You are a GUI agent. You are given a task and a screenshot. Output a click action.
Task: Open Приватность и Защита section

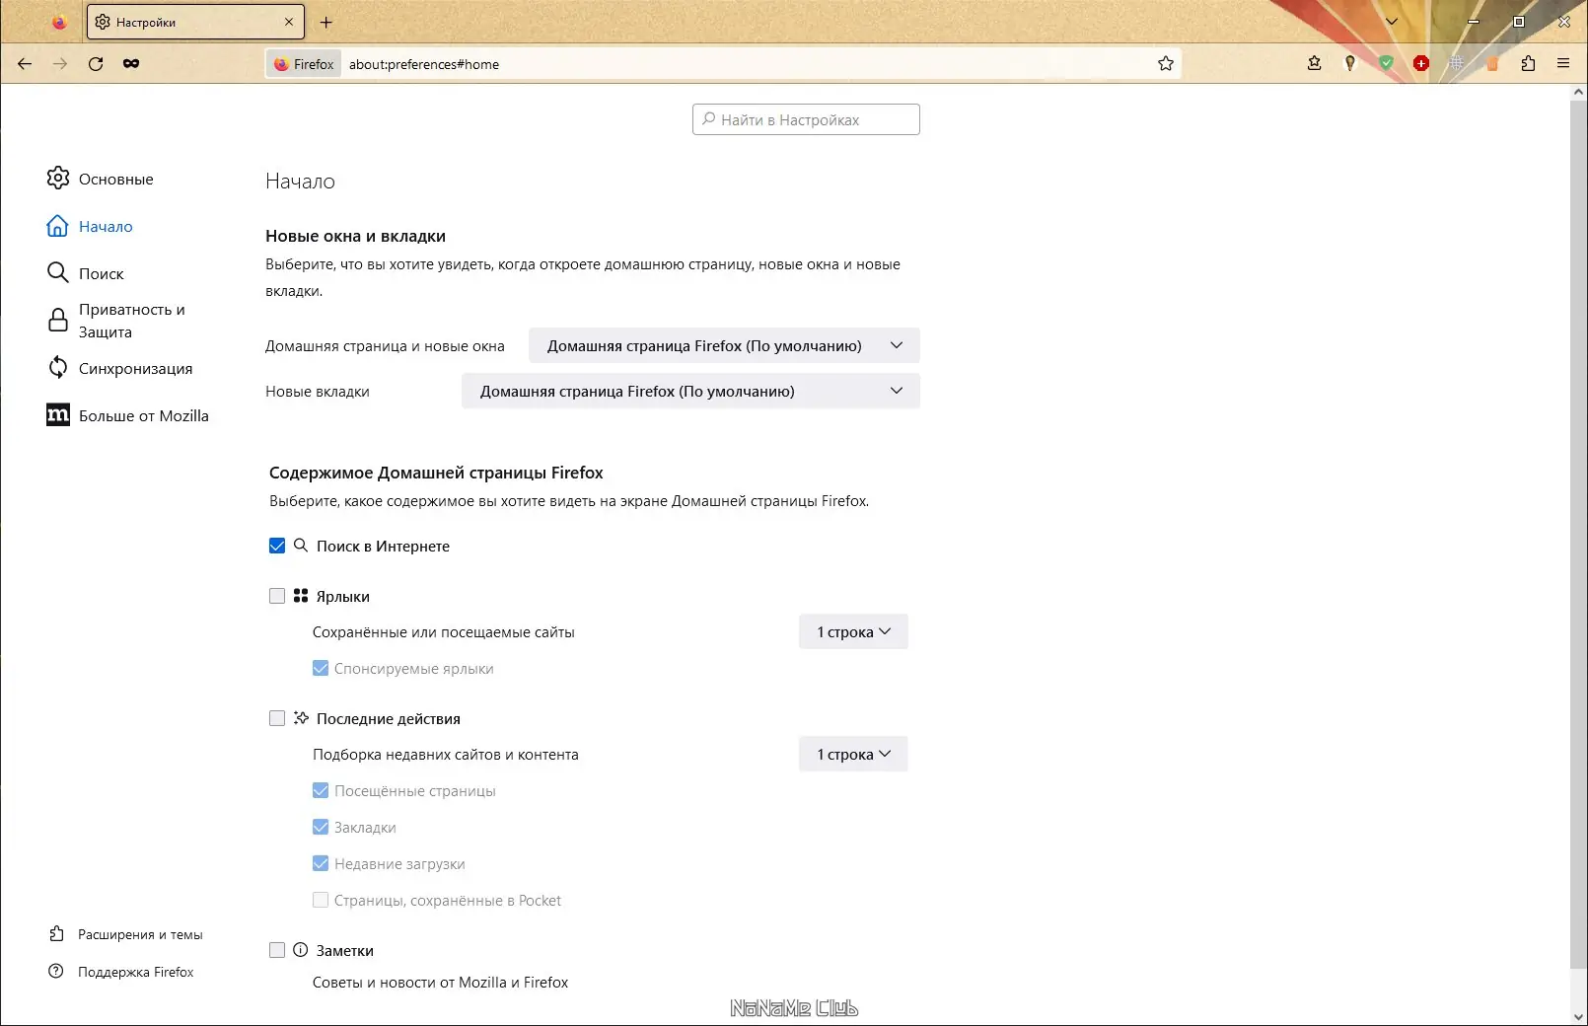point(116,321)
